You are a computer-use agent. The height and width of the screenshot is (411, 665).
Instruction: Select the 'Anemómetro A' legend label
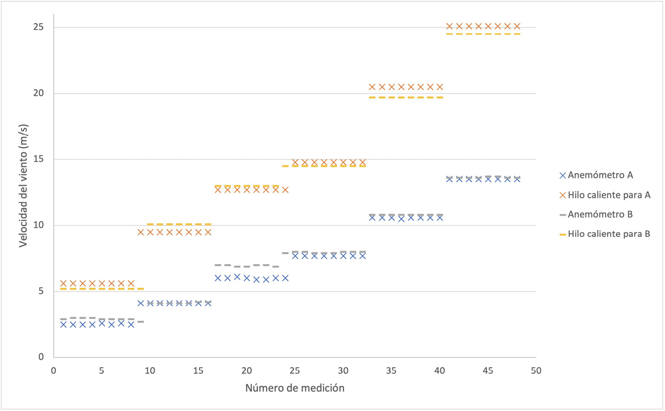(x=600, y=175)
